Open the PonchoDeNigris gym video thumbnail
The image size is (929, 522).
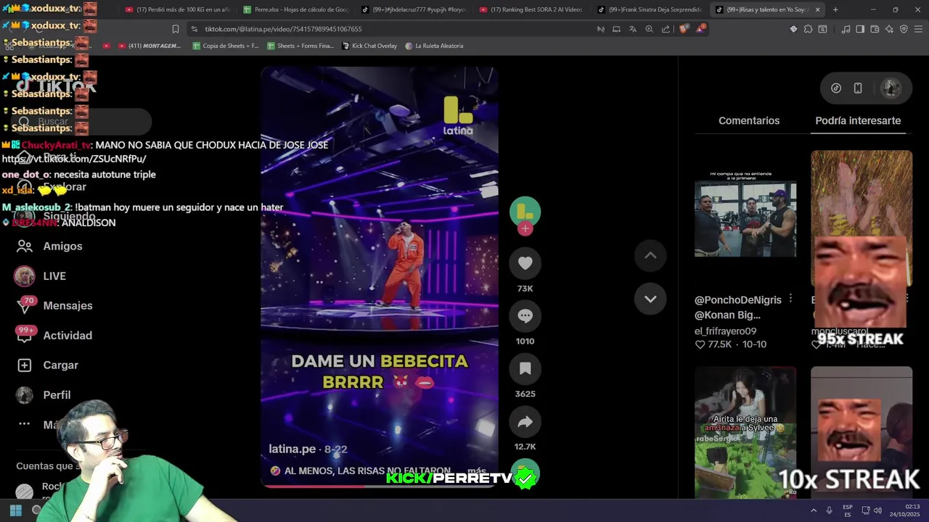click(x=745, y=217)
